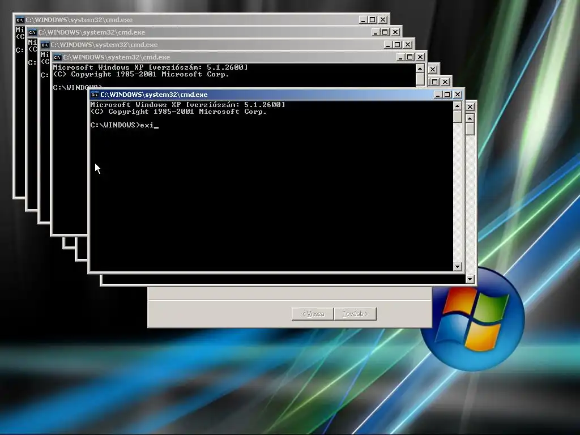
Task: Click the scrollbar thumb of the fourth-from-back cmd window
Action: pyautogui.click(x=420, y=79)
